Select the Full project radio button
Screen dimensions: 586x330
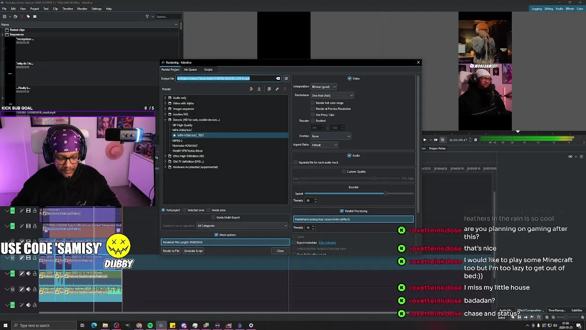(163, 210)
